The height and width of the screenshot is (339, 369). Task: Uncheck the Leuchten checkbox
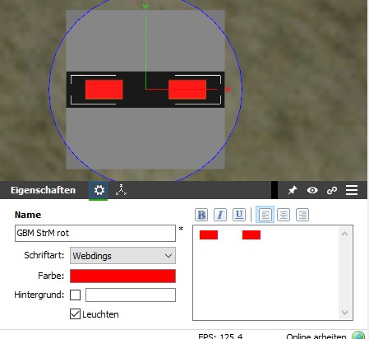click(x=75, y=314)
